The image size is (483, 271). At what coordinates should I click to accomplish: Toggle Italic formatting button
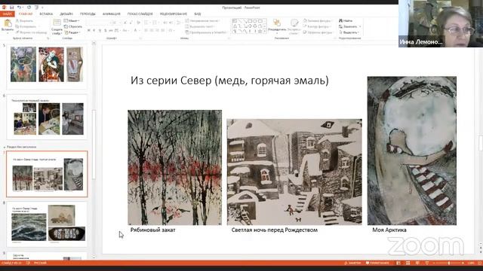coord(94,30)
